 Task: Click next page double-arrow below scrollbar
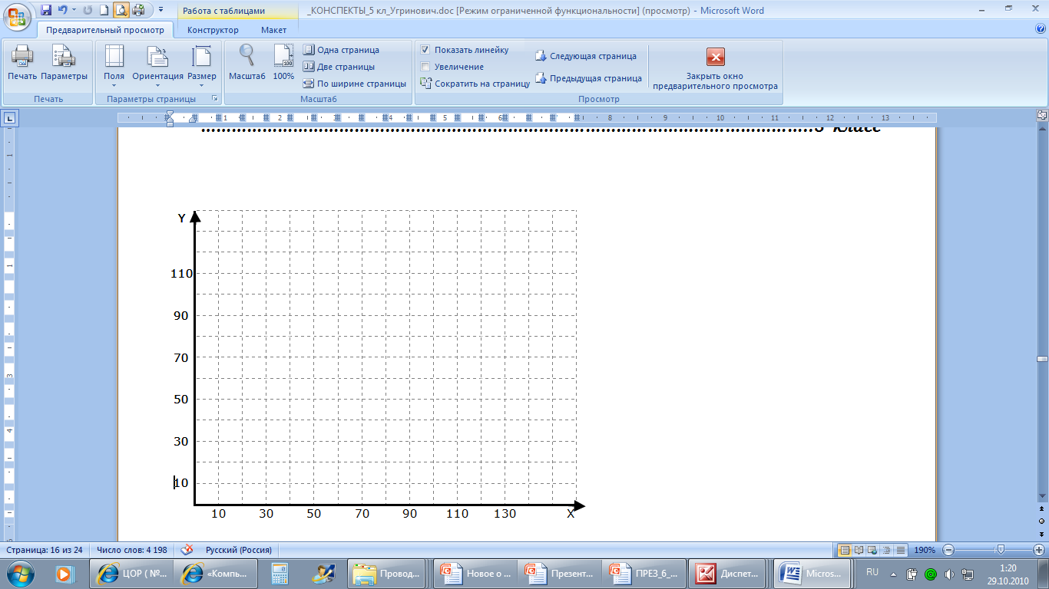(1042, 533)
